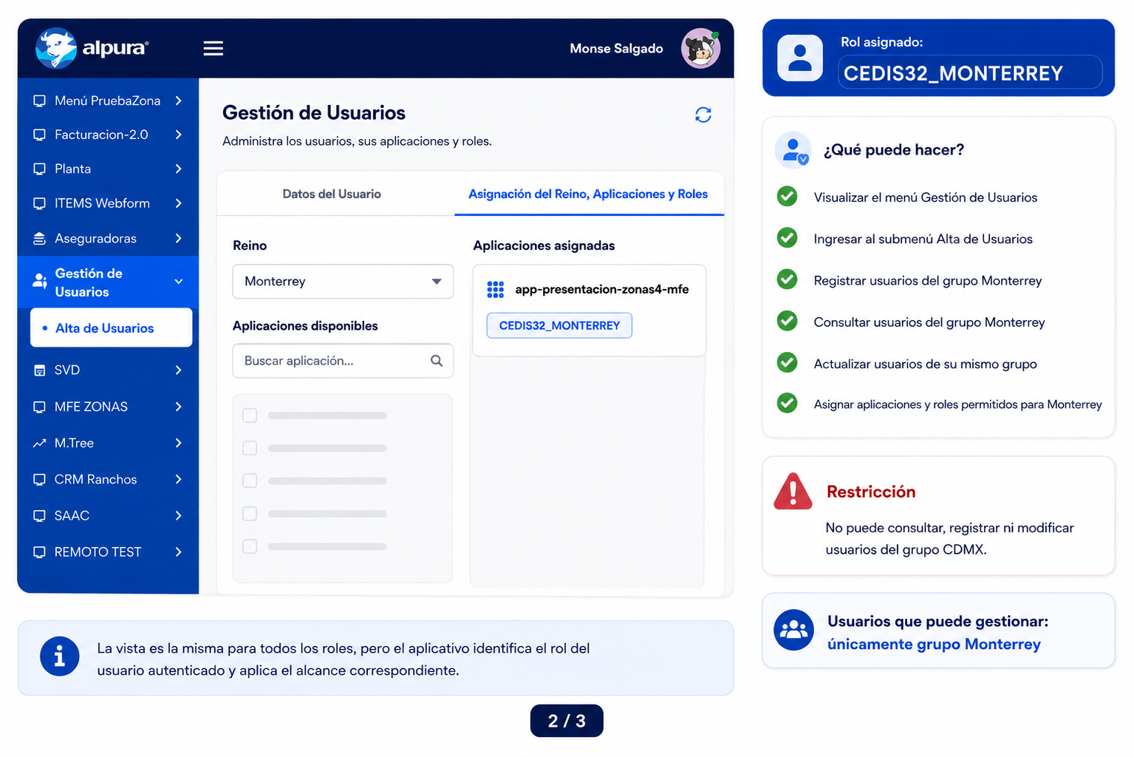Click the monitor icon next to Planta
Image resolution: width=1134 pixels, height=757 pixels.
[40, 169]
